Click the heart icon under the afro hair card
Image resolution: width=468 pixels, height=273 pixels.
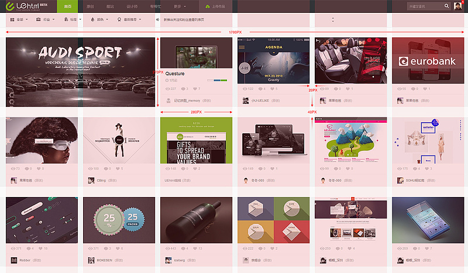click(39, 168)
